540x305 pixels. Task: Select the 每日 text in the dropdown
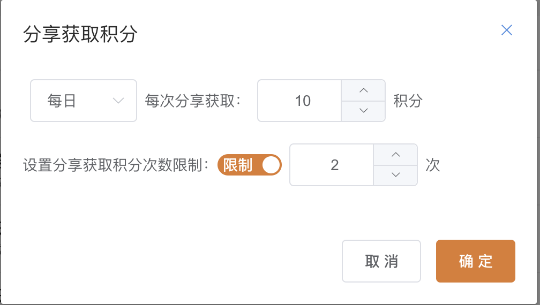coord(62,101)
